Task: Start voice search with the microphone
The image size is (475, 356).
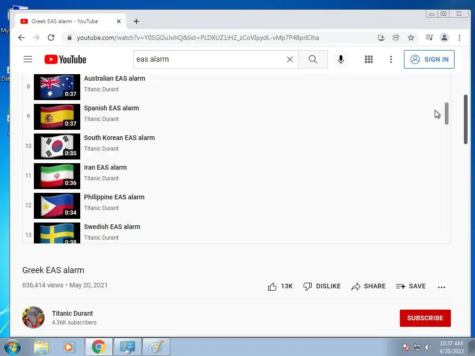Action: [x=341, y=59]
